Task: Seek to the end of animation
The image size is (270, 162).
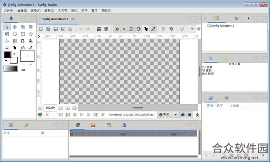Action: click(x=103, y=115)
